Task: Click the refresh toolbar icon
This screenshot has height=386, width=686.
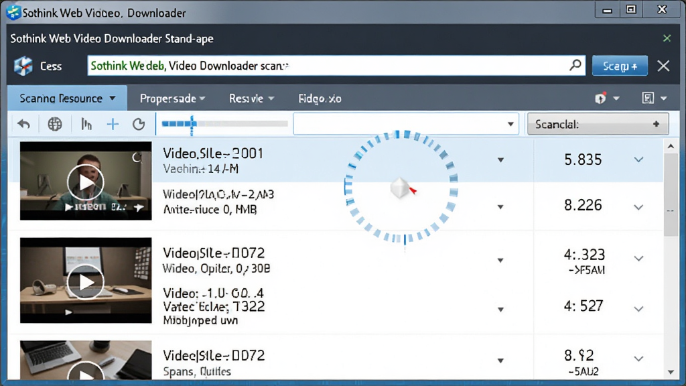Action: pyautogui.click(x=139, y=124)
